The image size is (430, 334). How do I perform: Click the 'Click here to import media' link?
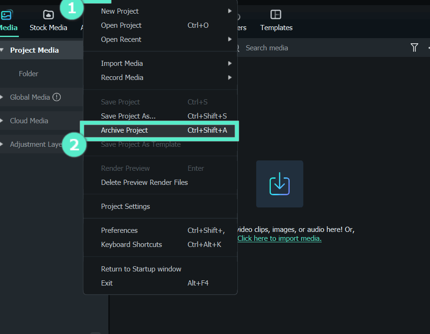point(279,239)
